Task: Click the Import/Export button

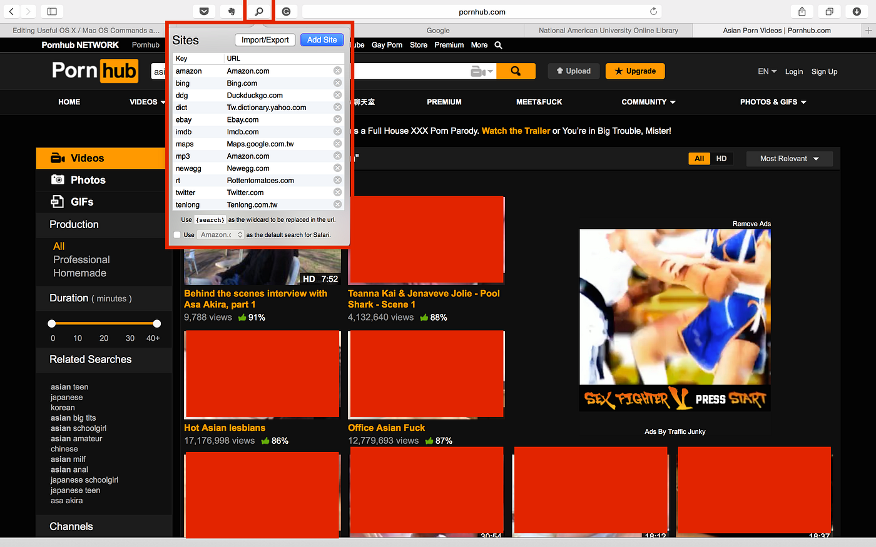Action: [265, 40]
